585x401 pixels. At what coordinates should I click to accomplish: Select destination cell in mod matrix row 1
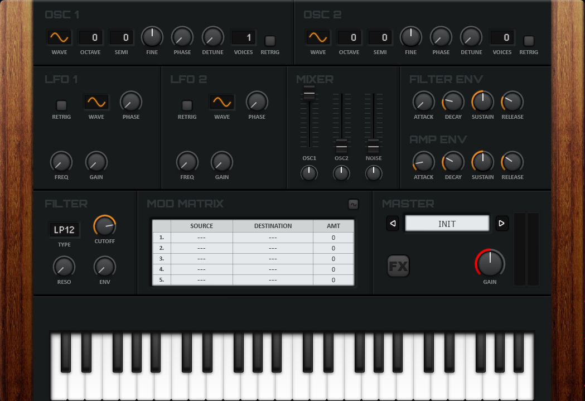(273, 238)
